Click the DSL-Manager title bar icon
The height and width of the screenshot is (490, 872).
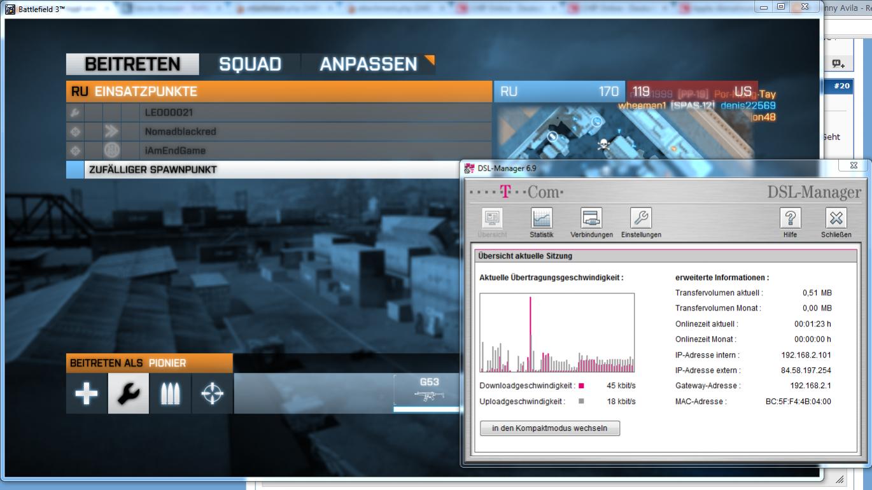pyautogui.click(x=470, y=169)
